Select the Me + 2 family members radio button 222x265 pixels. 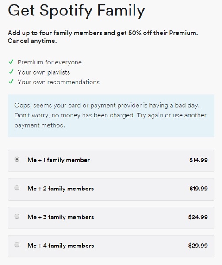coord(17,188)
